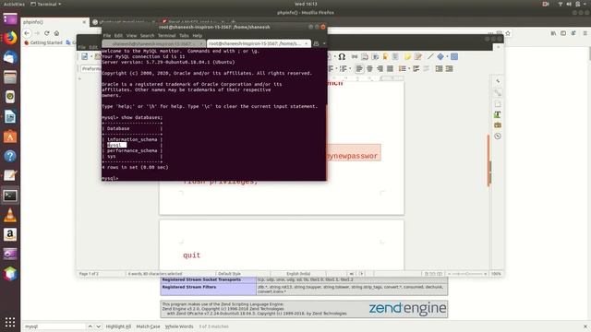Screen dimensions: 591x332
Task: Open terminal tab options dropdown arrow
Action: coord(324,43)
